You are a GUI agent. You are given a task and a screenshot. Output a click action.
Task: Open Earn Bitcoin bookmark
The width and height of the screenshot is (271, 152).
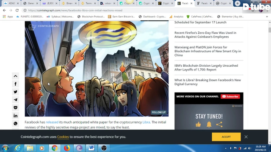pyautogui.click(x=122, y=17)
